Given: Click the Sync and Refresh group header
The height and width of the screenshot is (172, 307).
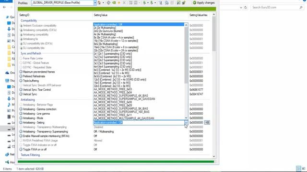Looking at the screenshot, I should (31, 53).
